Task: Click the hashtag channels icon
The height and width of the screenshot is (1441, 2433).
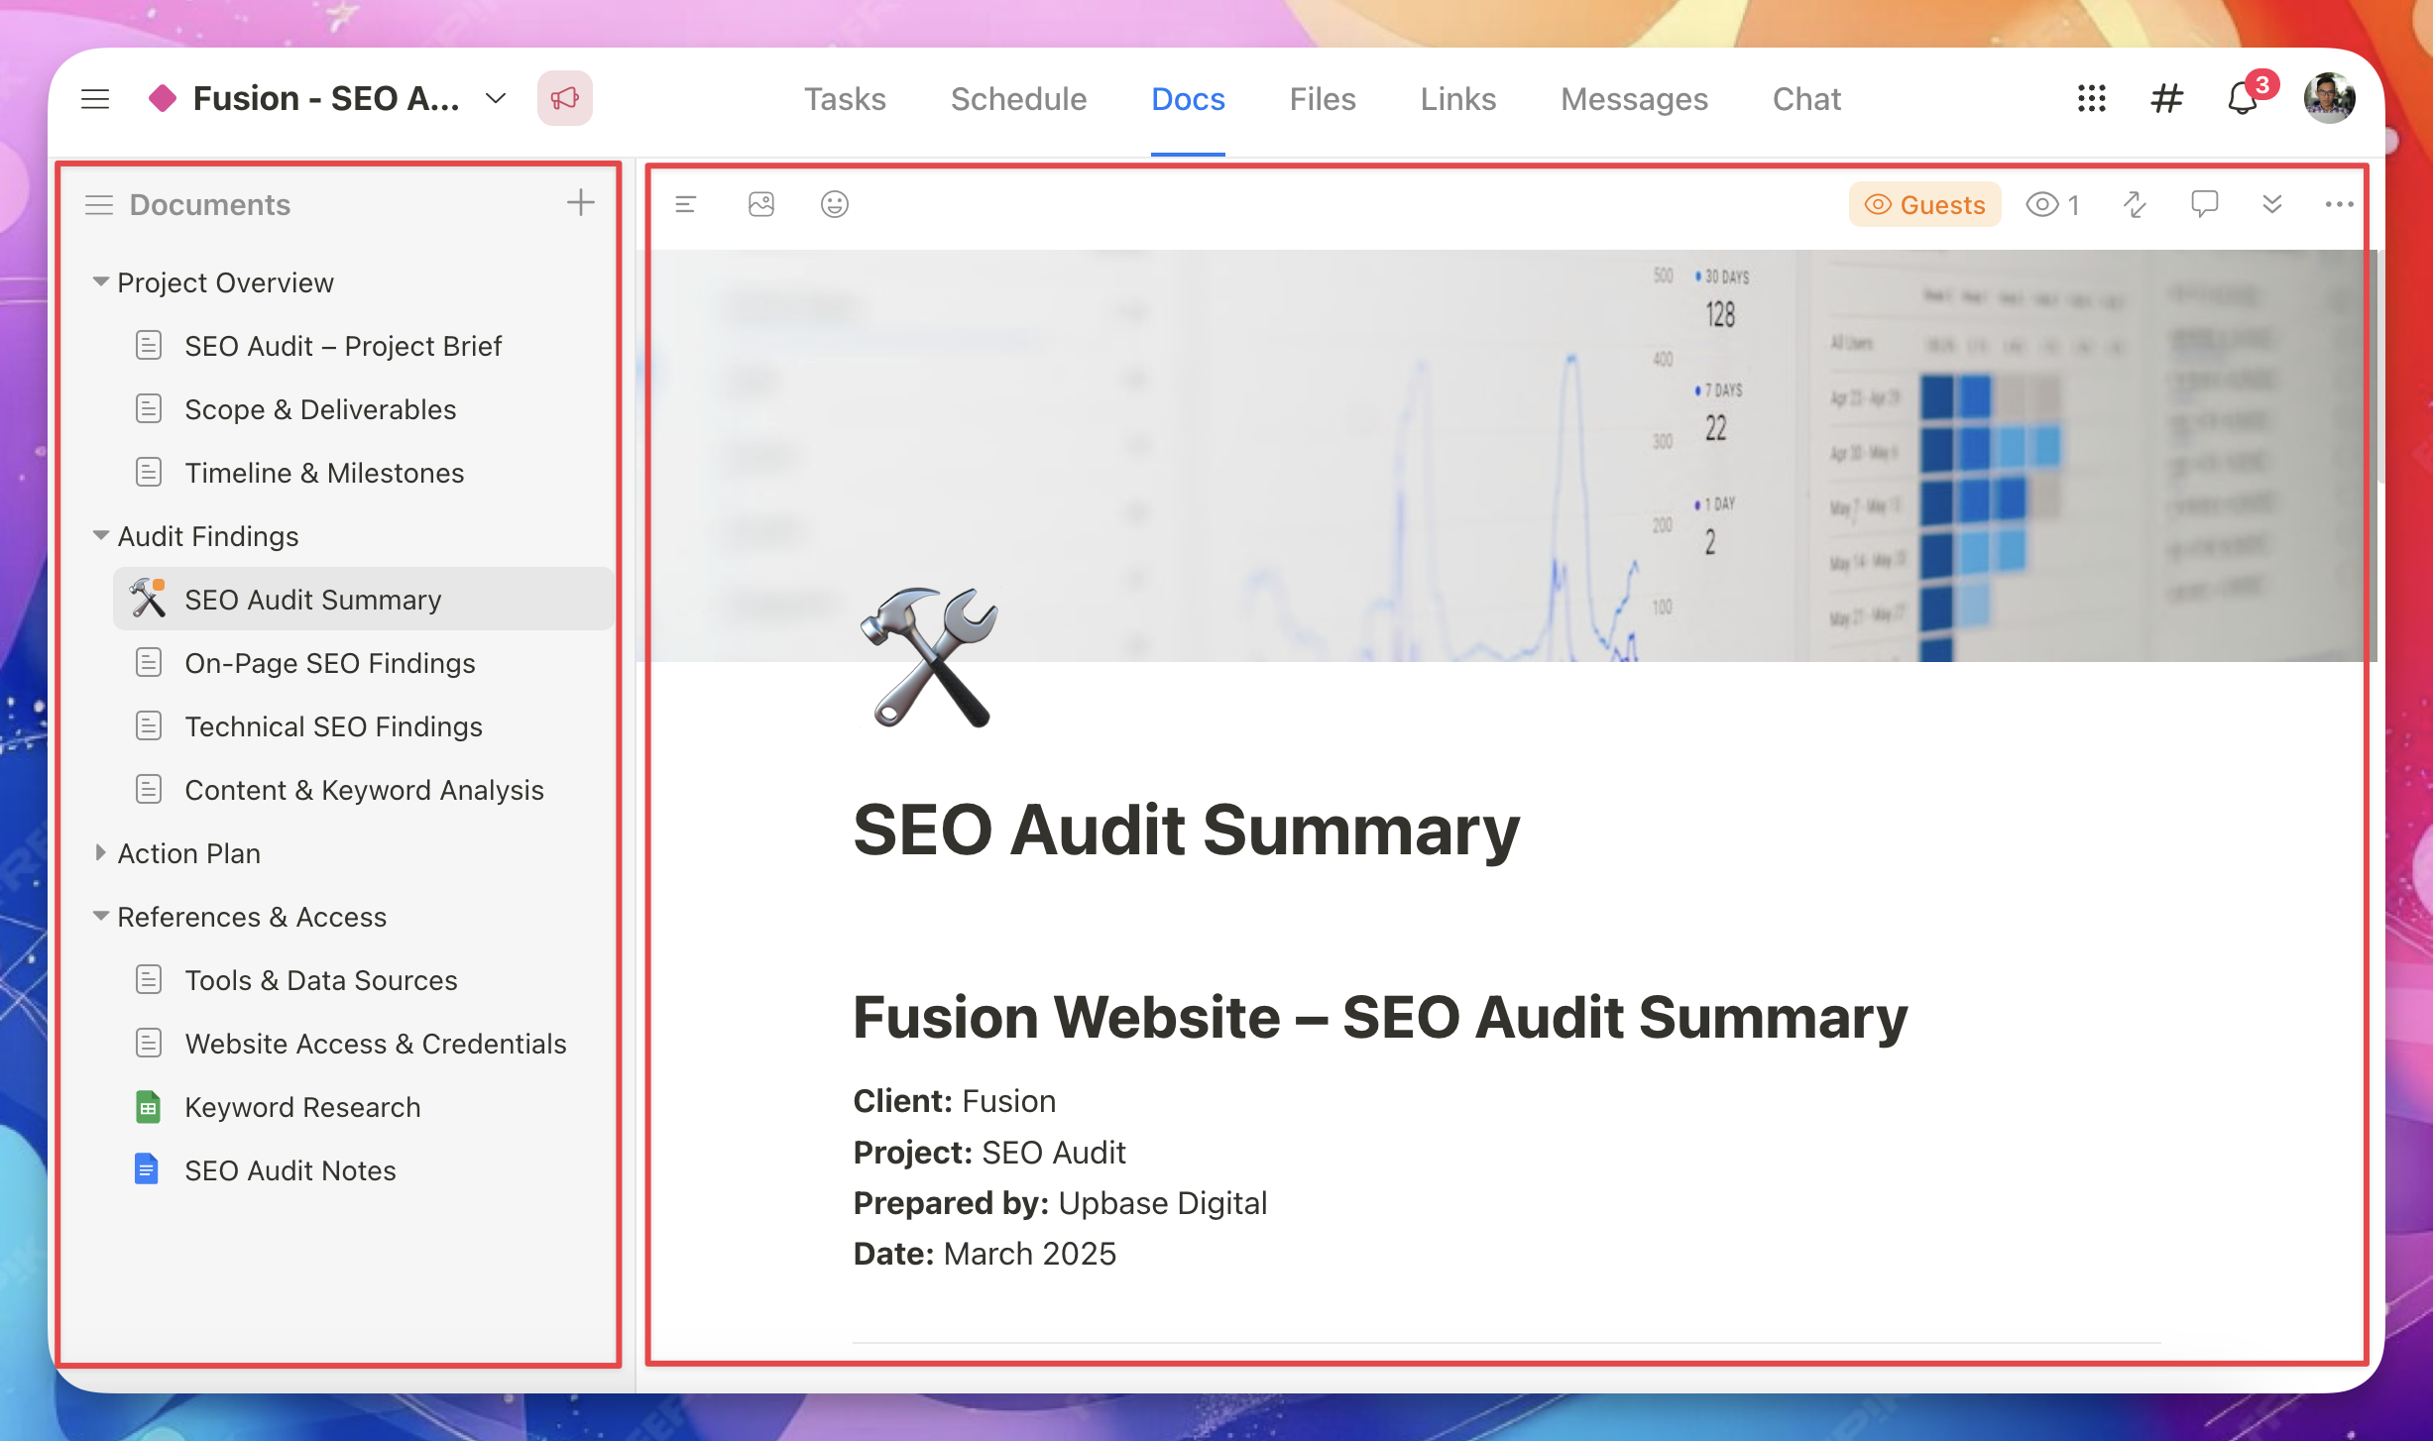Action: pyautogui.click(x=2166, y=99)
